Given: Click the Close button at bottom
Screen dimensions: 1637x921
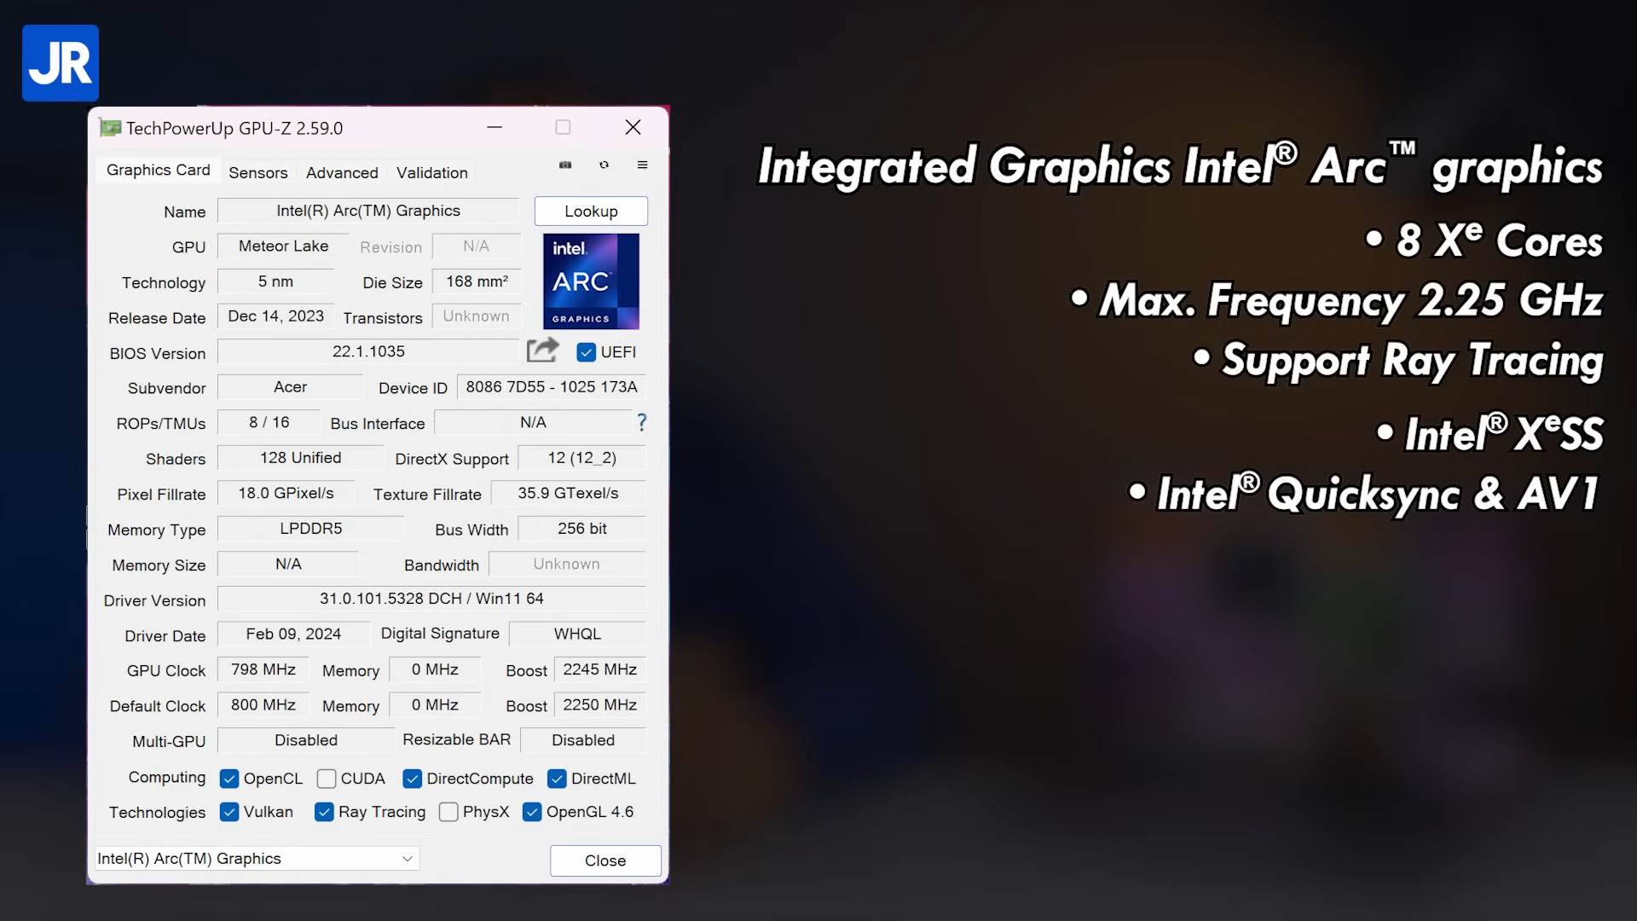Looking at the screenshot, I should 605,860.
